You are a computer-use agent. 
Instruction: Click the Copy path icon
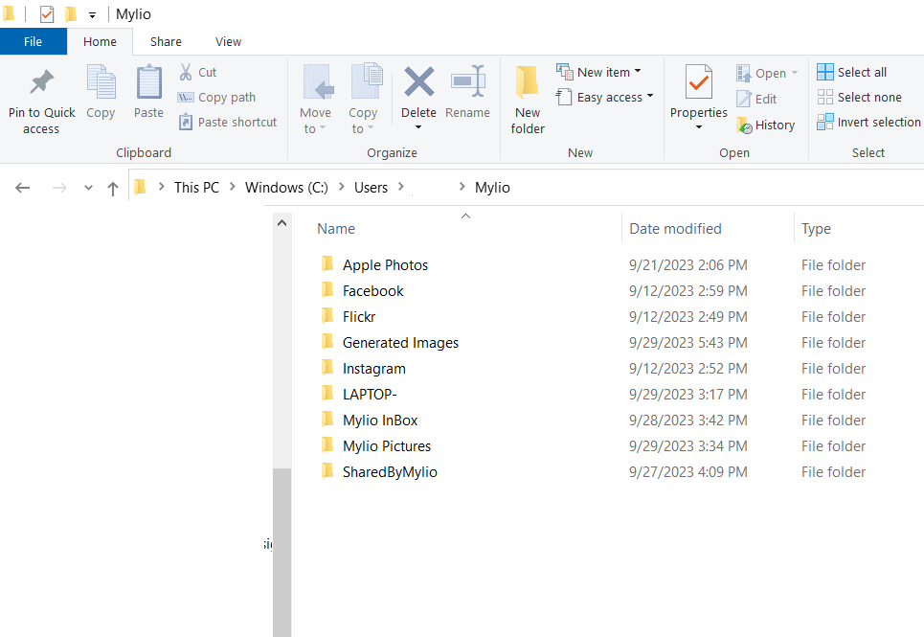click(186, 98)
